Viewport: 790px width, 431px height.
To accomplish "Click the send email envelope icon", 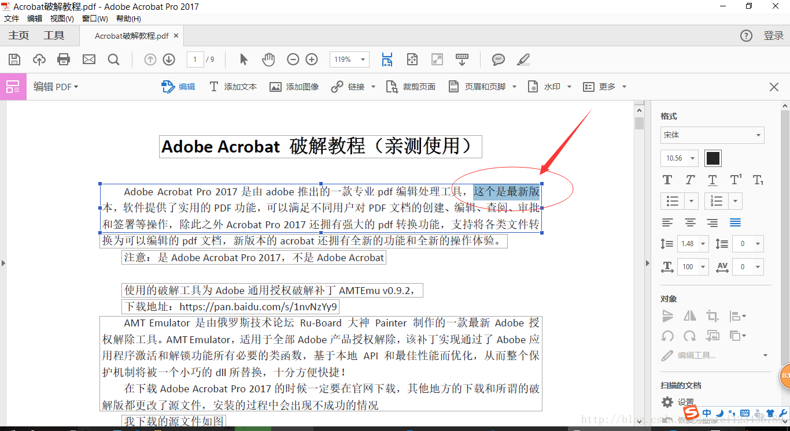I will (89, 60).
